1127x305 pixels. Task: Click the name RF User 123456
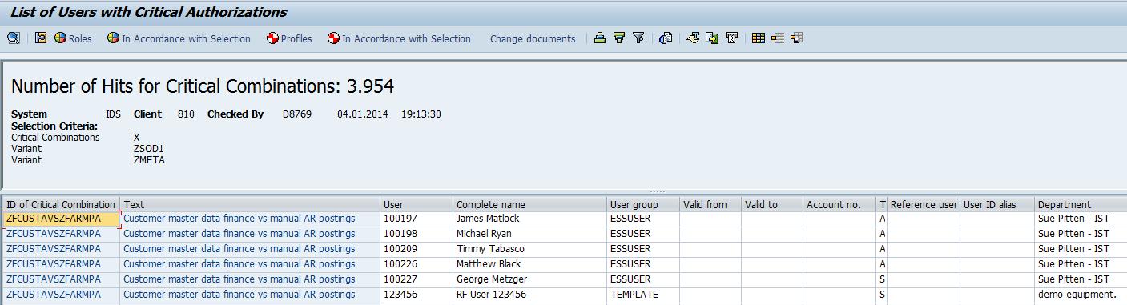tap(491, 295)
